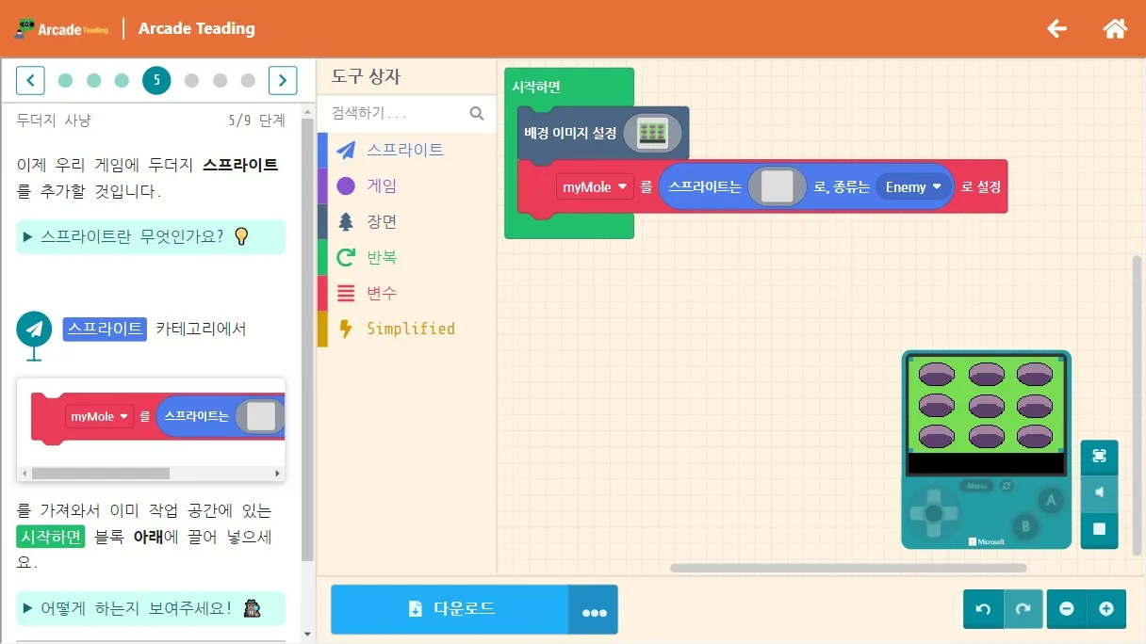Open more download options menu
This screenshot has width=1146, height=644.
[x=594, y=609]
